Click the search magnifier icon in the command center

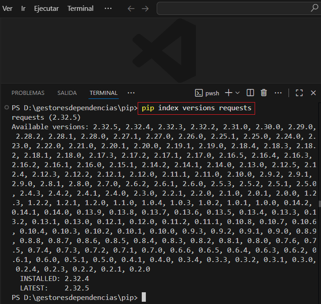[x=314, y=8]
